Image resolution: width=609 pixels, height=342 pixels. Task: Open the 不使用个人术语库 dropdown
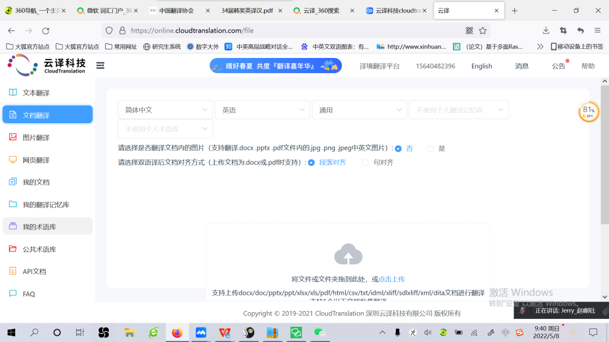(x=165, y=129)
